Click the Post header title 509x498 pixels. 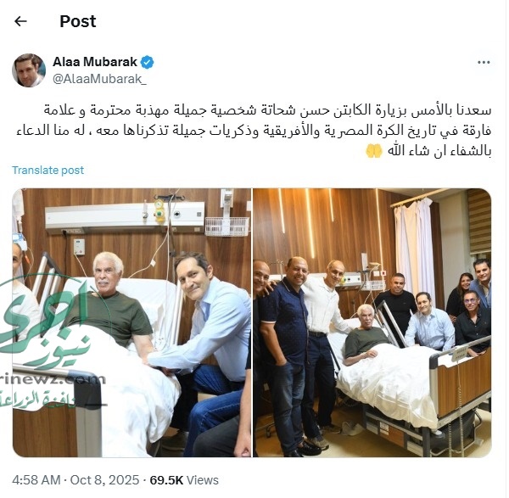(x=78, y=21)
